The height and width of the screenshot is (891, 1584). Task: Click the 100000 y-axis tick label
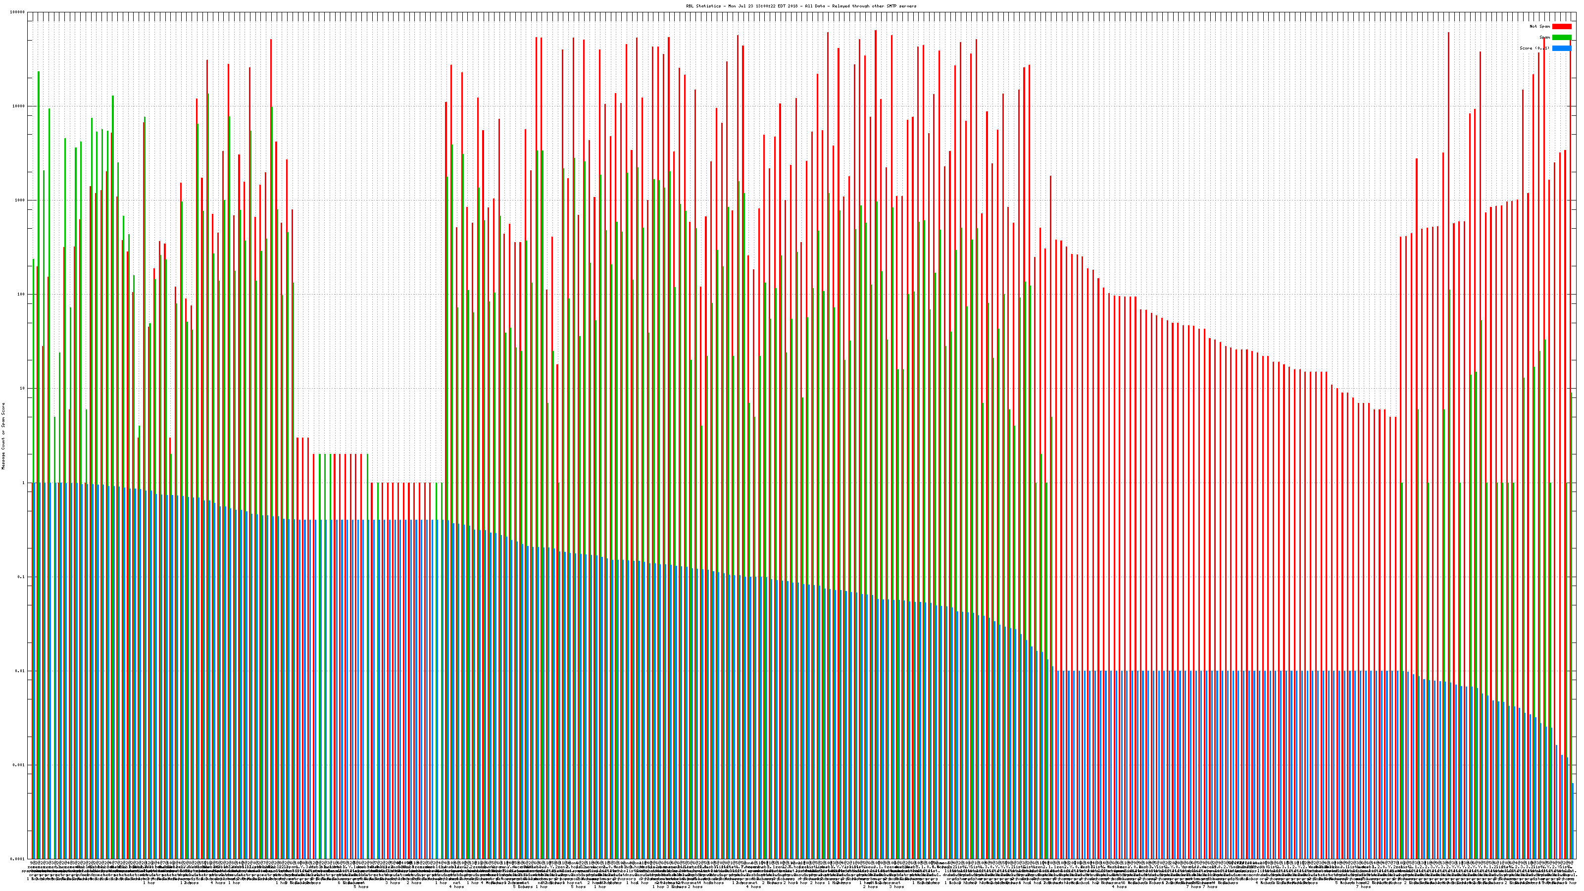click(18, 12)
